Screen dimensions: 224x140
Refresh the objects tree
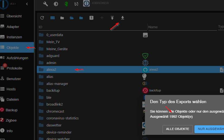(x=42, y=18)
